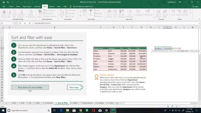The width and height of the screenshot is (201, 113).
Task: Open the '6. Tables' sheet tab
Action: point(74,103)
